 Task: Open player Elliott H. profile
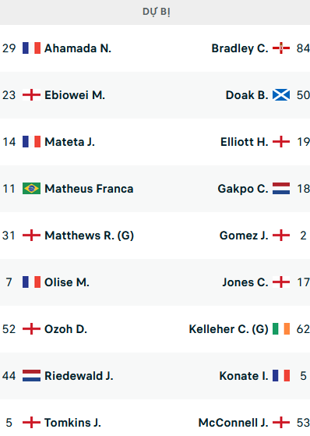[x=245, y=142]
